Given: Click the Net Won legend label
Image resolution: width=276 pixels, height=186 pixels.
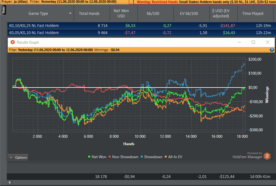Looking at the screenshot, I should tap(99, 157).
